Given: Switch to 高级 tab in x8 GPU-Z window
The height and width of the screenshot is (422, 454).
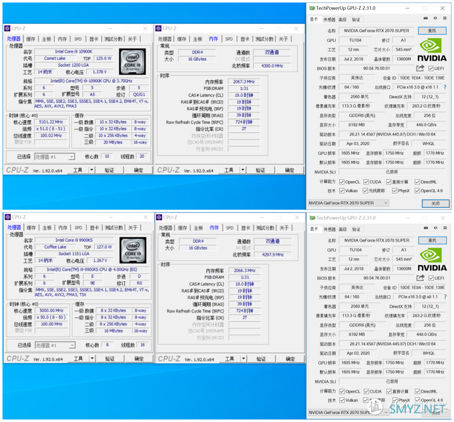Looking at the screenshot, I should (343, 229).
